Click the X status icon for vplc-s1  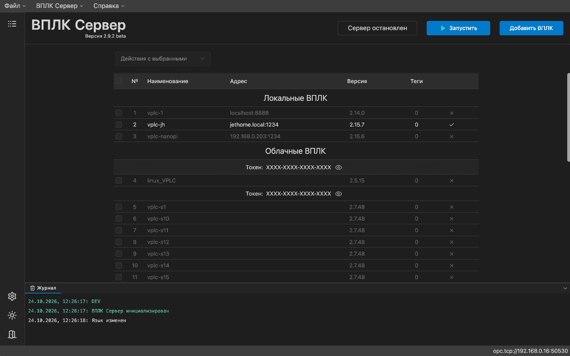coord(452,207)
